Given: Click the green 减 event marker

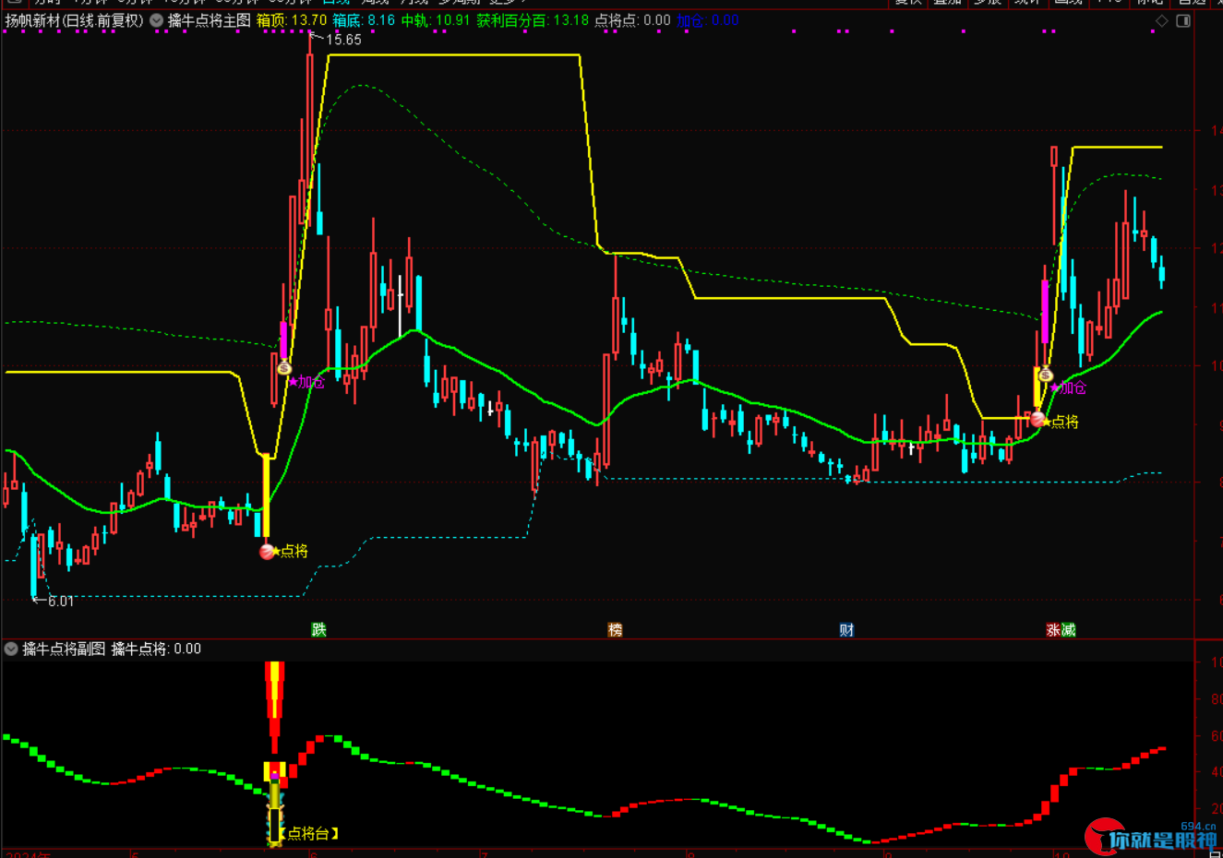Looking at the screenshot, I should click(x=1068, y=630).
